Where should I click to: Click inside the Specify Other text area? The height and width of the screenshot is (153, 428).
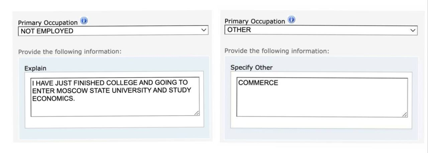click(322, 100)
